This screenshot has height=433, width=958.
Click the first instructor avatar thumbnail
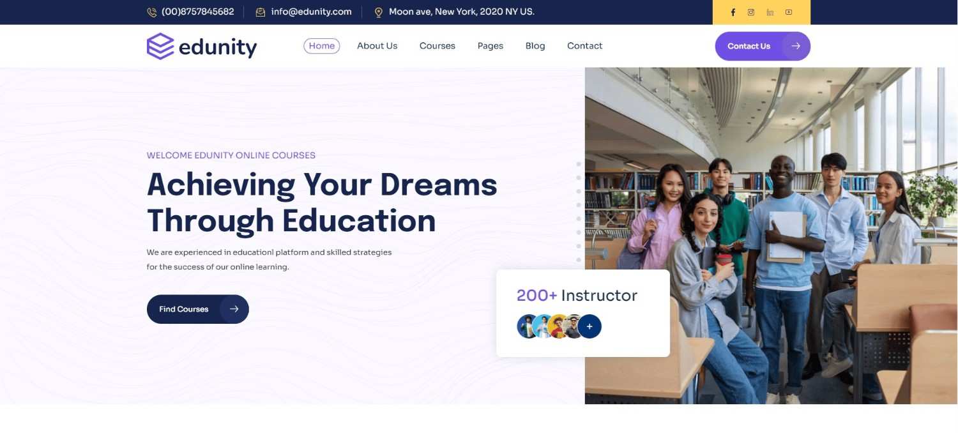coord(525,326)
